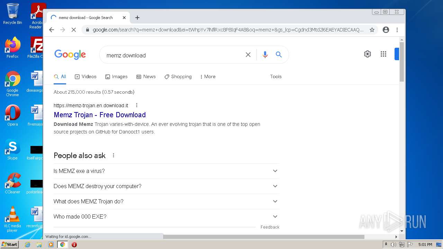Open the Chrome profile icon
Screen dimensions: 443x249
[386, 30]
